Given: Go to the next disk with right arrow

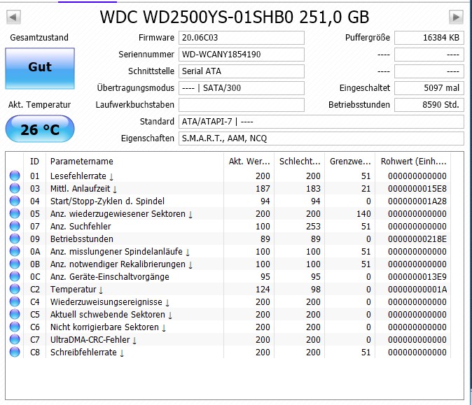Looking at the screenshot, I should (x=456, y=17).
